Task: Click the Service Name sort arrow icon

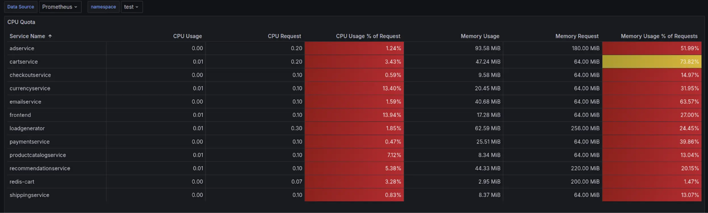Action: pos(50,36)
